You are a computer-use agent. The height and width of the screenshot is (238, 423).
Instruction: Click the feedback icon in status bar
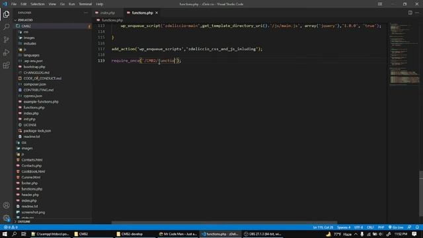(410, 227)
